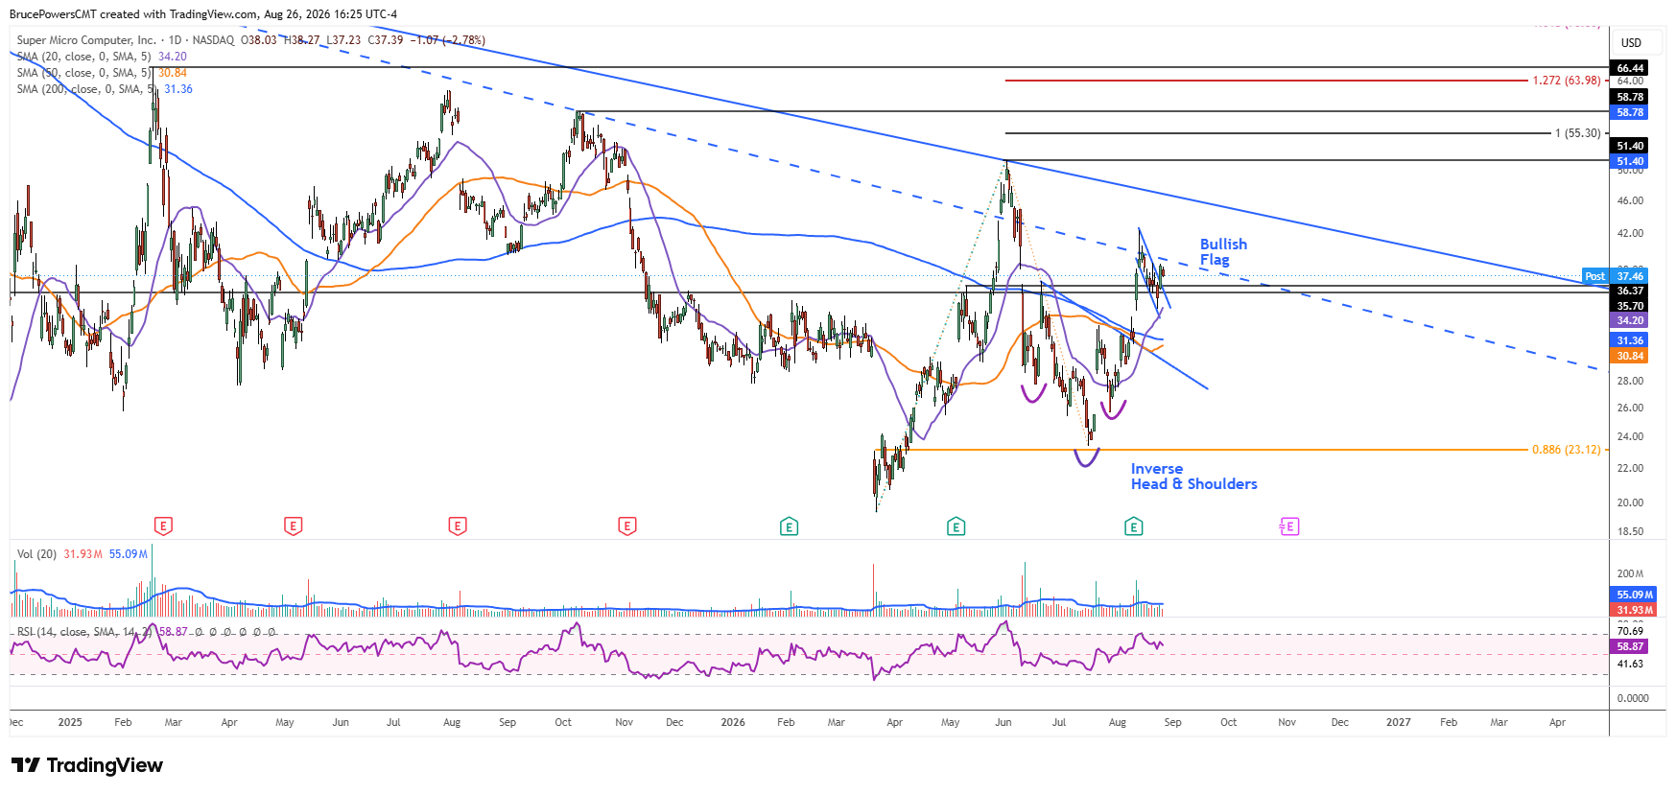The image size is (1676, 794).
Task: Click the Bullish Flag annotation text
Action: (1223, 252)
